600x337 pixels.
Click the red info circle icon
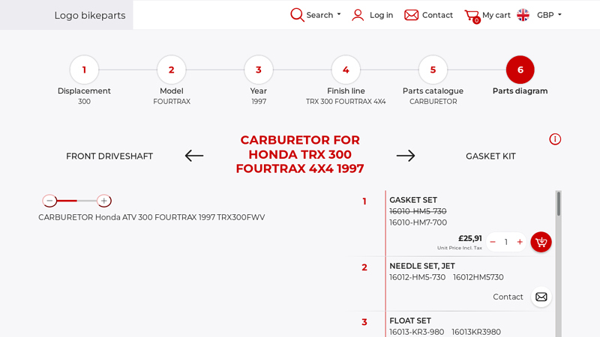point(555,139)
